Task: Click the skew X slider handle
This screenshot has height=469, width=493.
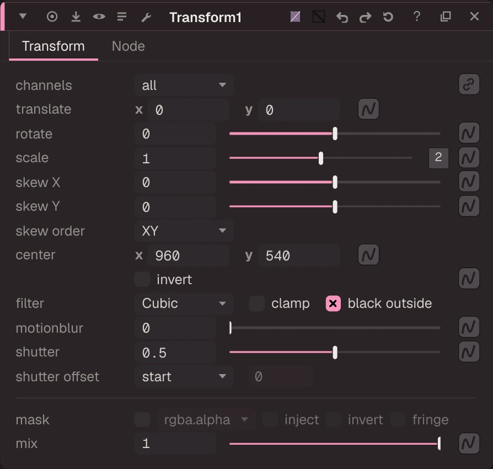Action: 335,182
